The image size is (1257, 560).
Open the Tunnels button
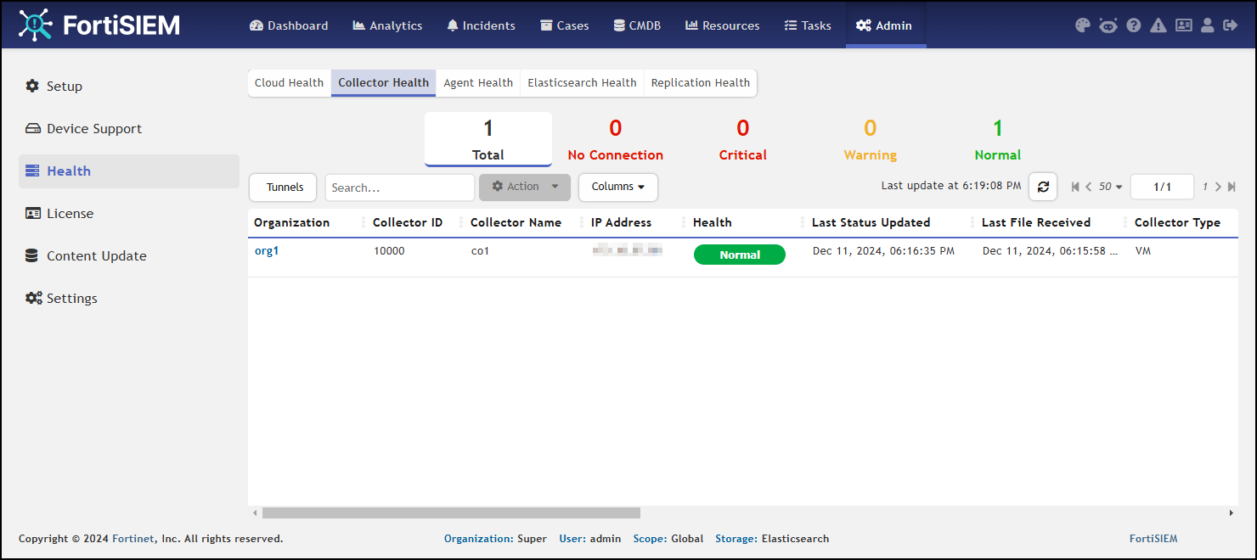(282, 187)
